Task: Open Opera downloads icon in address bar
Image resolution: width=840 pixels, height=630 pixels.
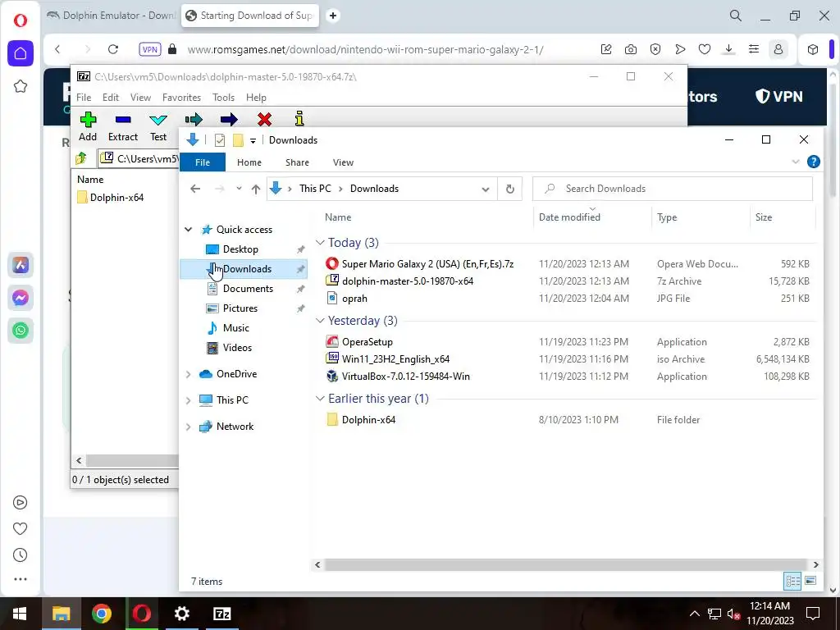Action: pos(728,49)
